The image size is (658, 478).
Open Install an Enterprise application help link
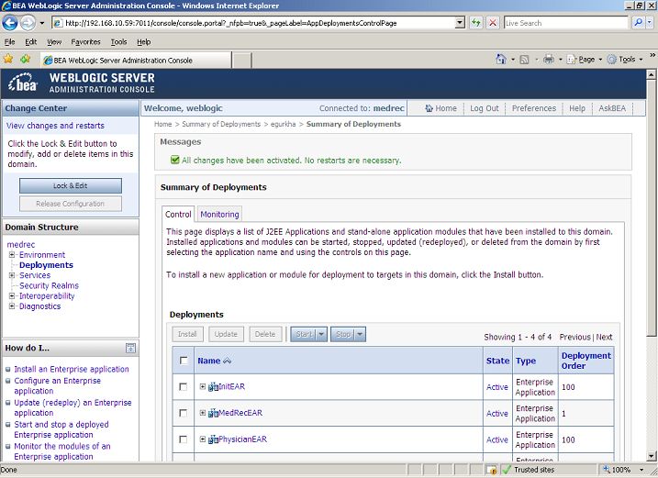[x=72, y=370]
